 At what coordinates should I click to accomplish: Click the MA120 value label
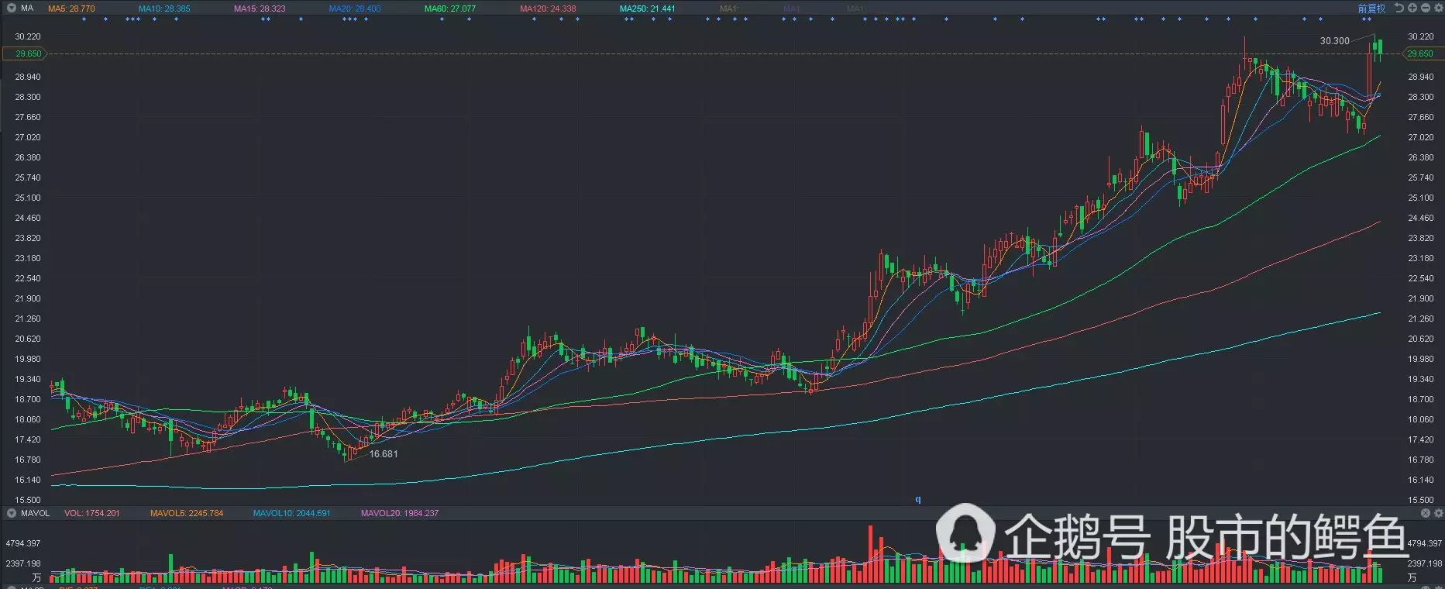(x=548, y=9)
